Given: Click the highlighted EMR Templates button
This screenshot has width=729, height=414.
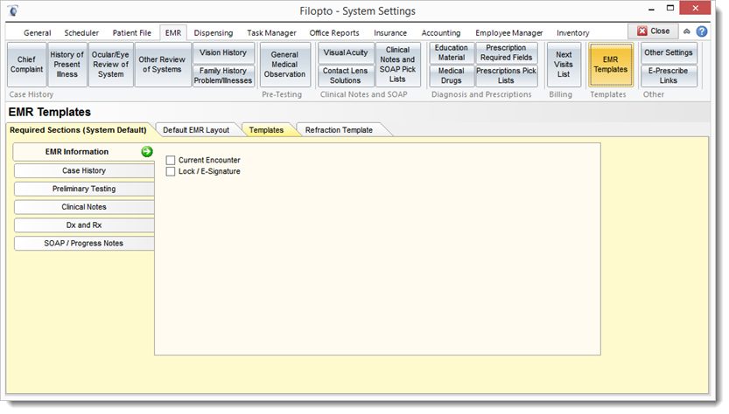Looking at the screenshot, I should coord(611,65).
